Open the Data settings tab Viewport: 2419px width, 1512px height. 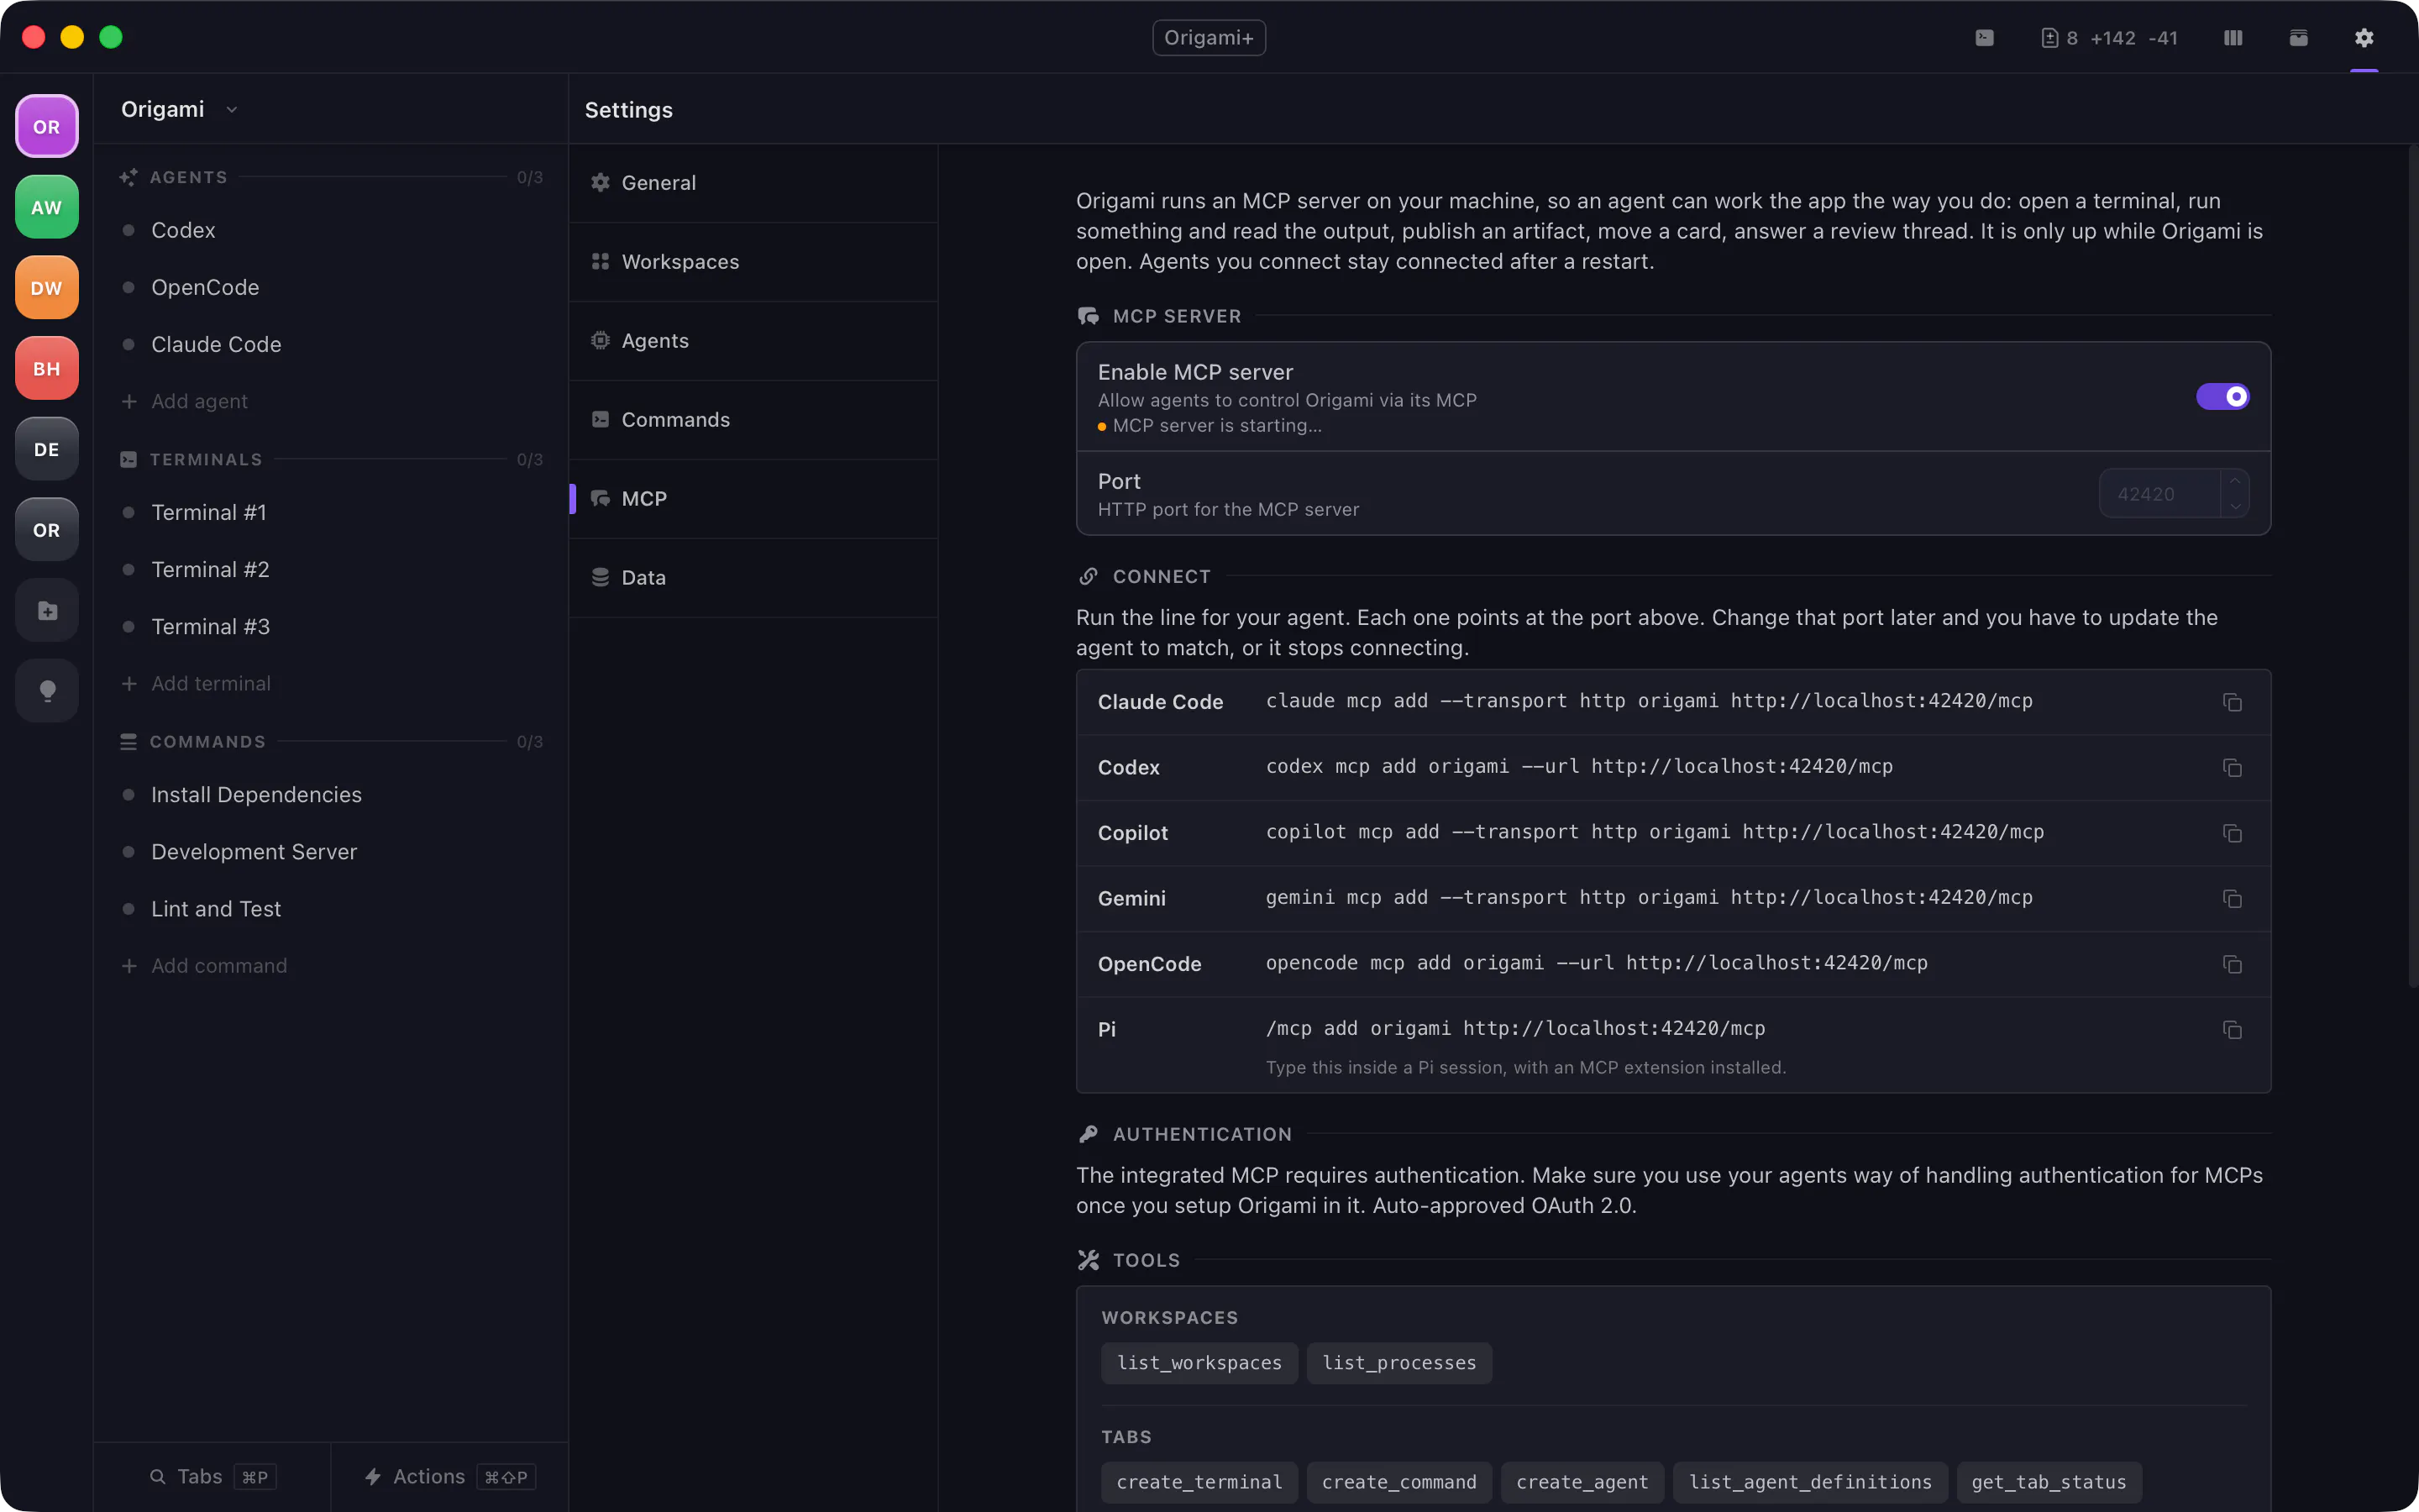pyautogui.click(x=753, y=578)
